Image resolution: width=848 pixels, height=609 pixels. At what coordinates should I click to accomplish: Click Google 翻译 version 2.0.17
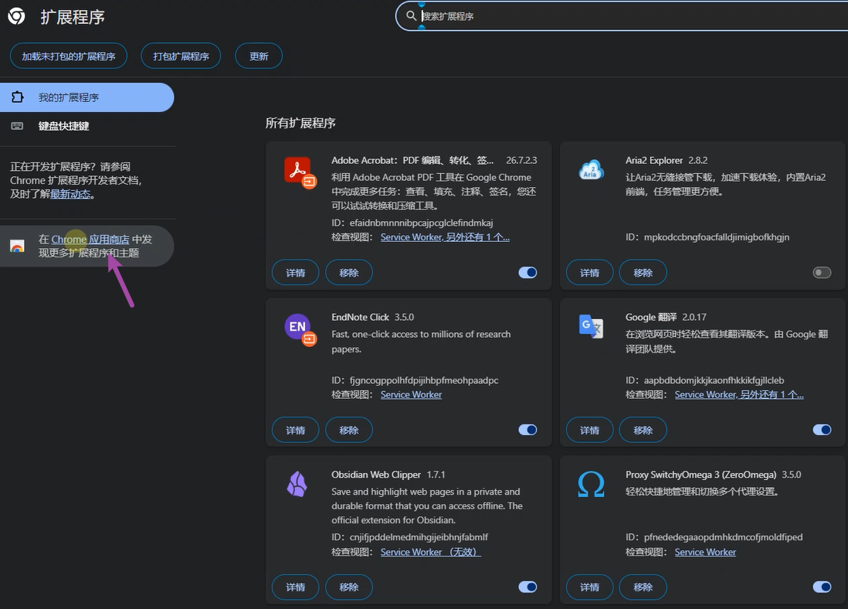tap(694, 317)
